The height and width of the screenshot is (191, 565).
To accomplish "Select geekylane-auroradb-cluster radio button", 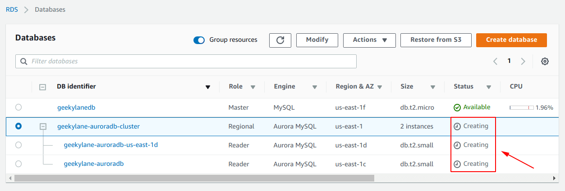I will point(18,126).
